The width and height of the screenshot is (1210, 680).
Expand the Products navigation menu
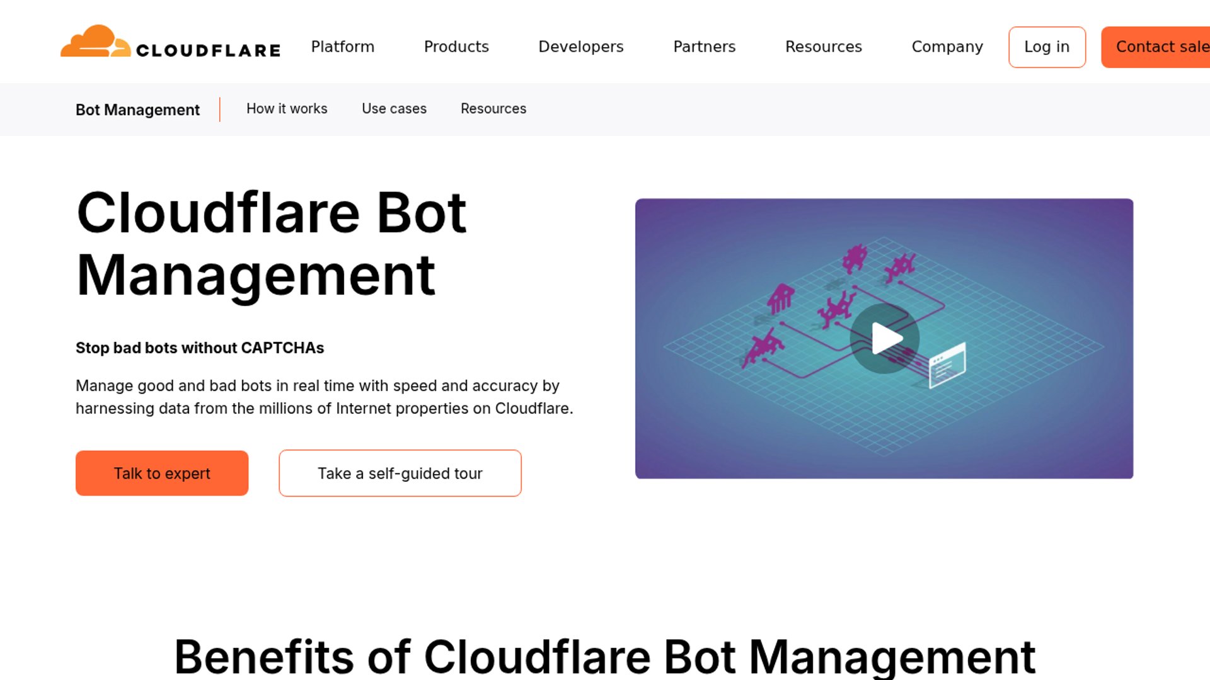tap(456, 47)
